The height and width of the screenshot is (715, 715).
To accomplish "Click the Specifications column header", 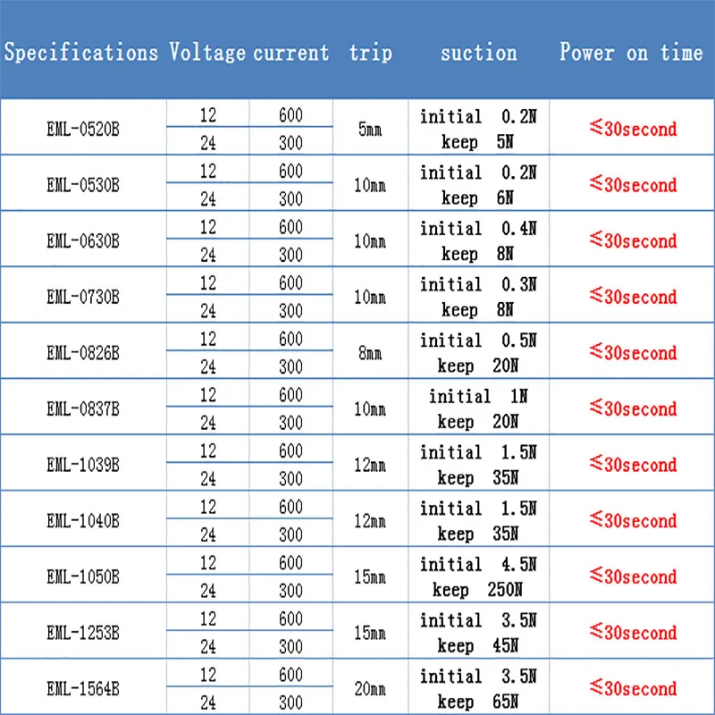I will (81, 53).
